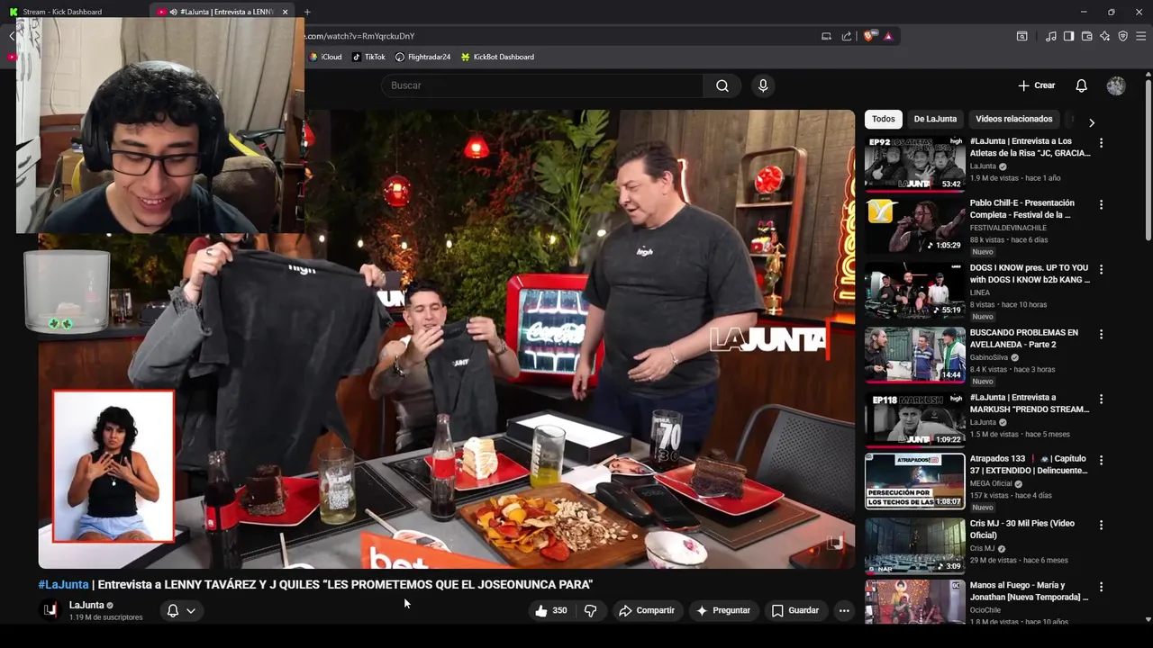Open the KickBot Dashboard bookmark
This screenshot has height=648, width=1153.
point(497,57)
